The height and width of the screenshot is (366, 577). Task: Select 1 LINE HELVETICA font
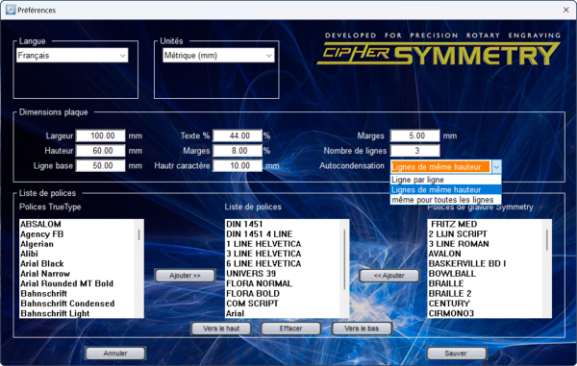click(282, 244)
